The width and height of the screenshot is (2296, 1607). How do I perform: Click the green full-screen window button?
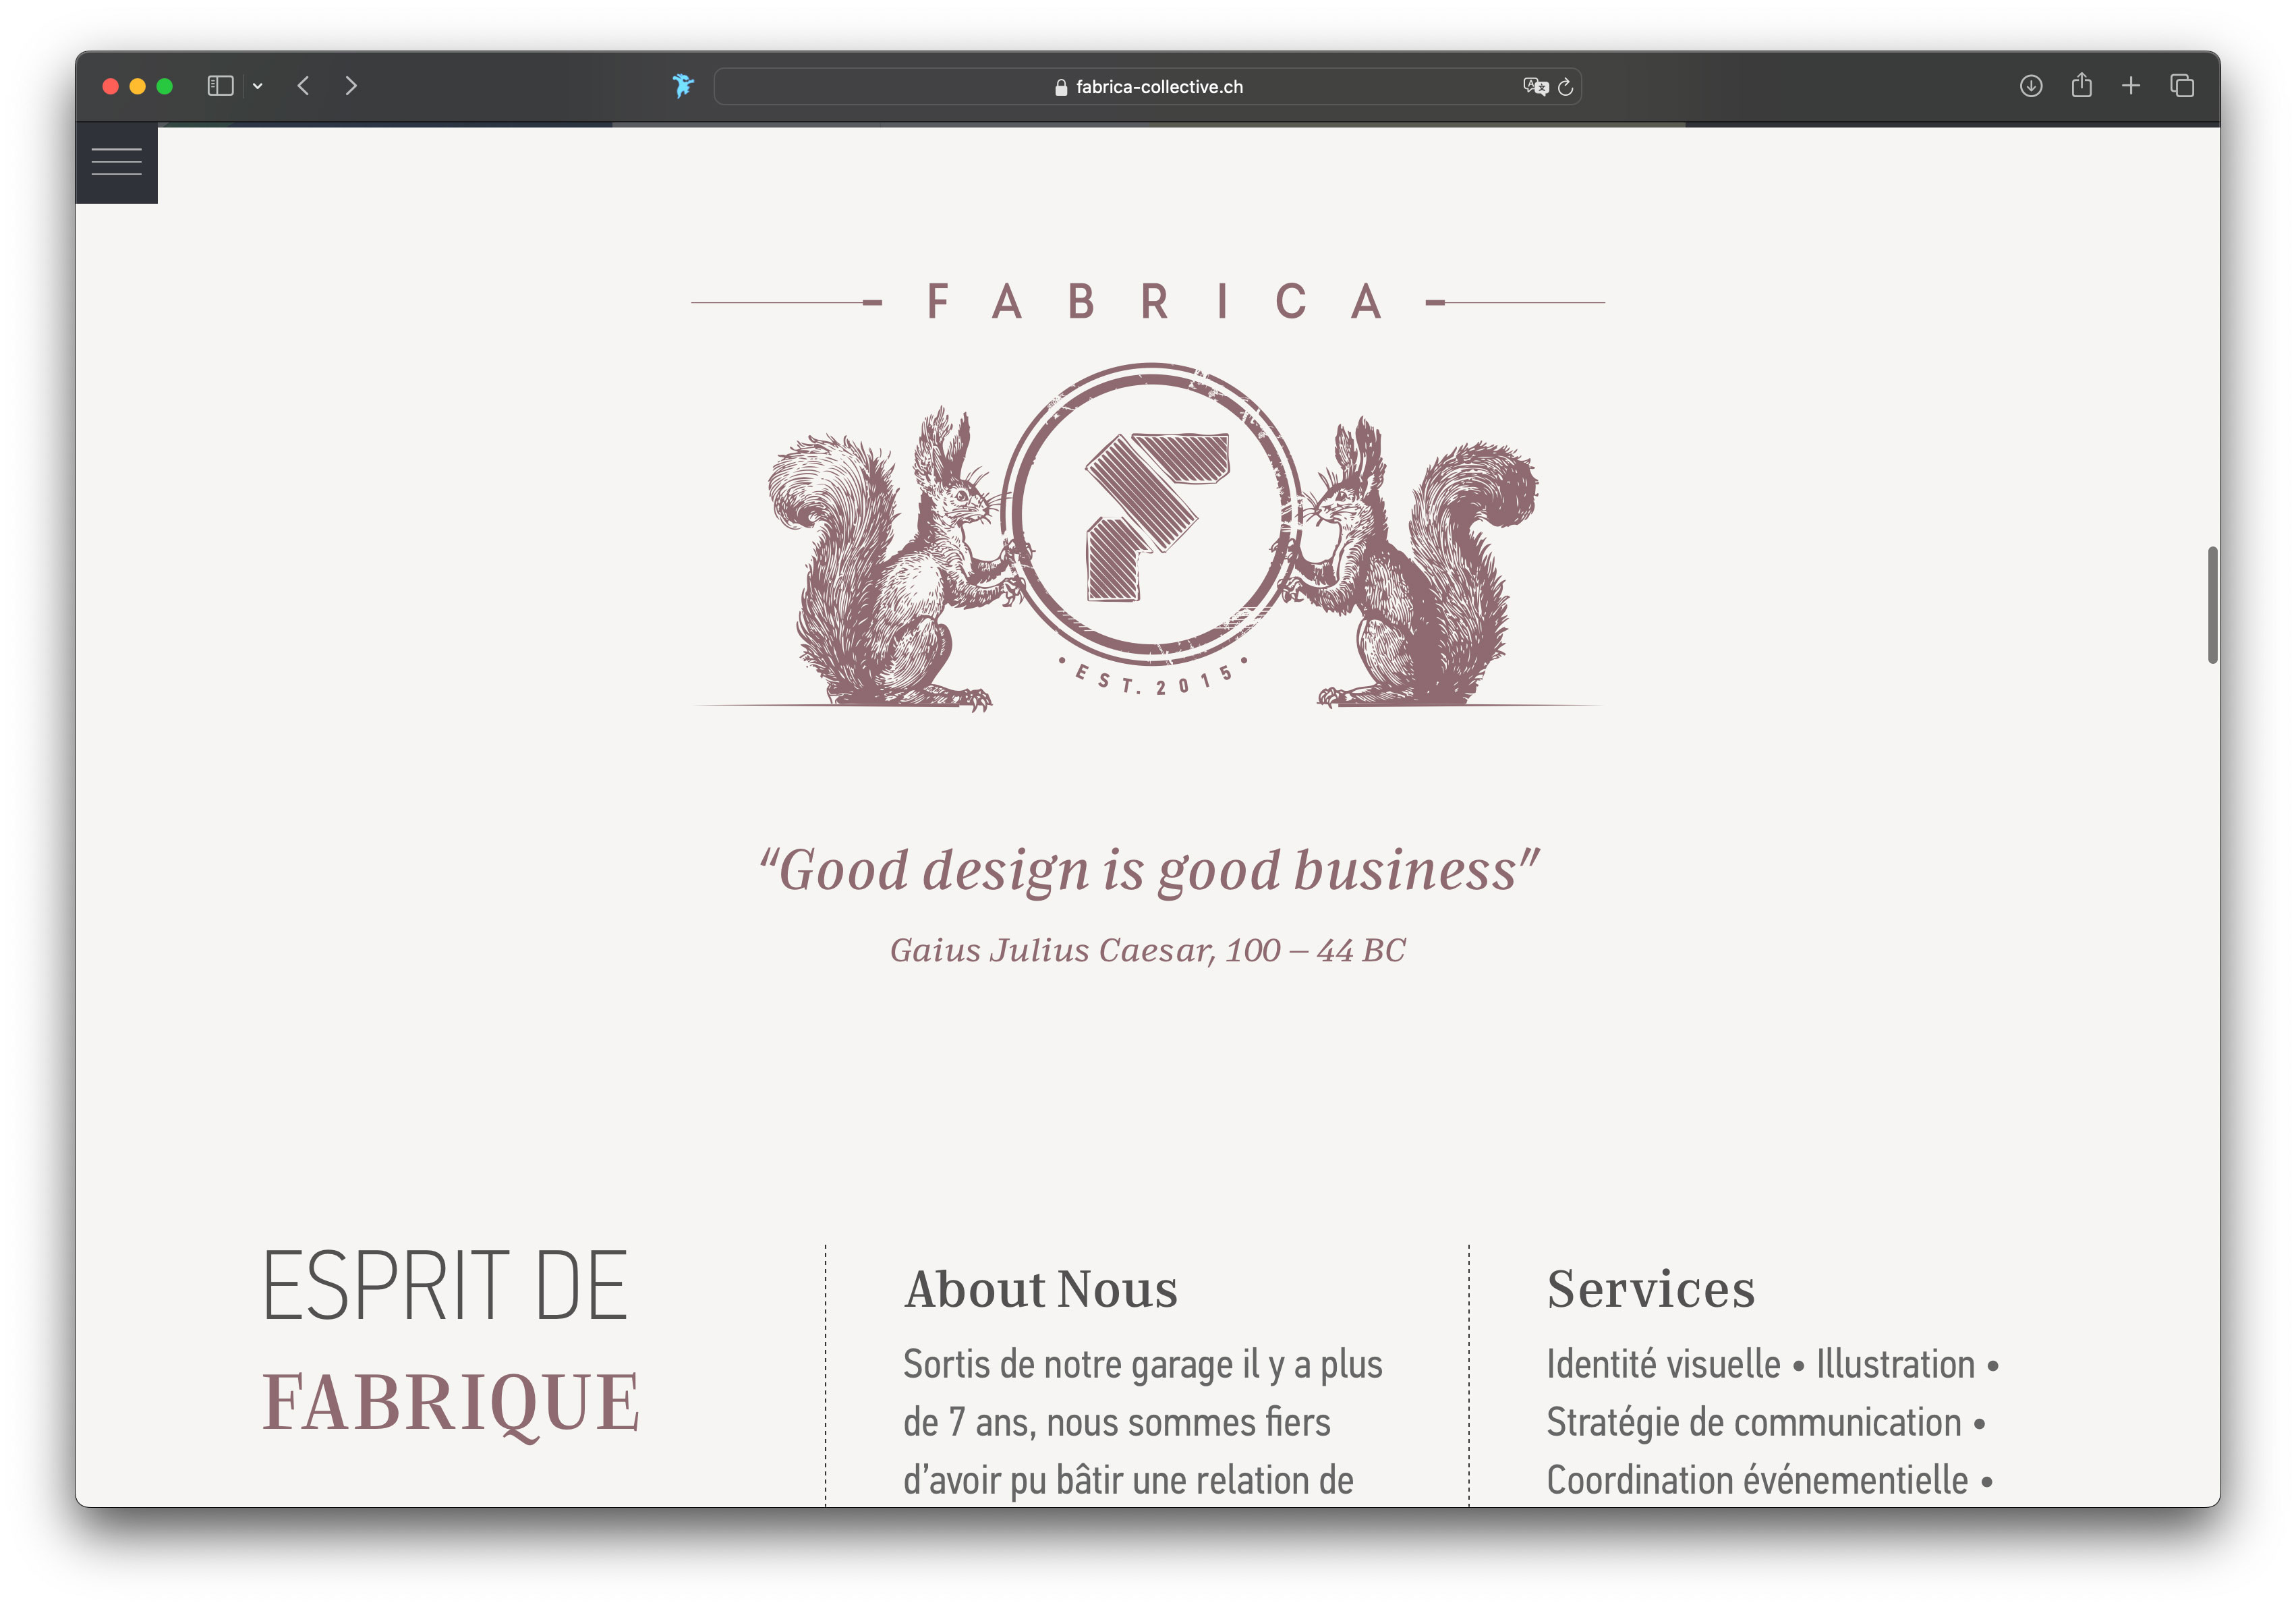165,86
